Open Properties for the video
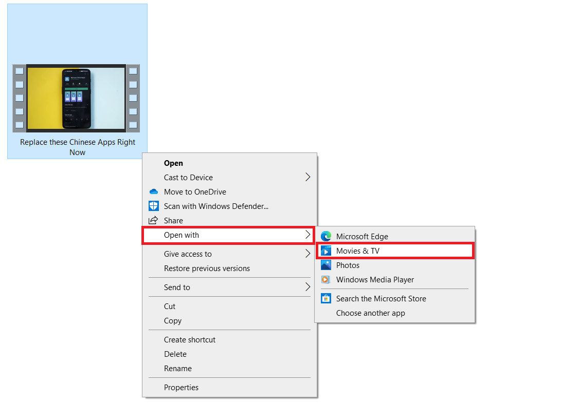Viewport: 561px width, 403px height. pos(229,387)
